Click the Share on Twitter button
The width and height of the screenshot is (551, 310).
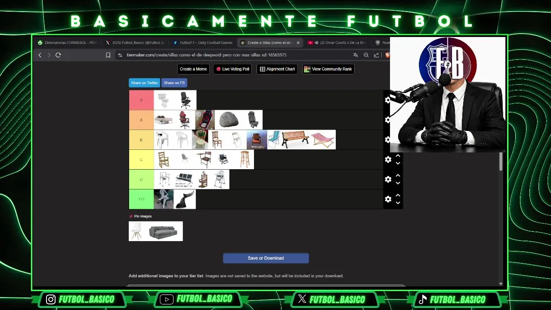tap(144, 83)
